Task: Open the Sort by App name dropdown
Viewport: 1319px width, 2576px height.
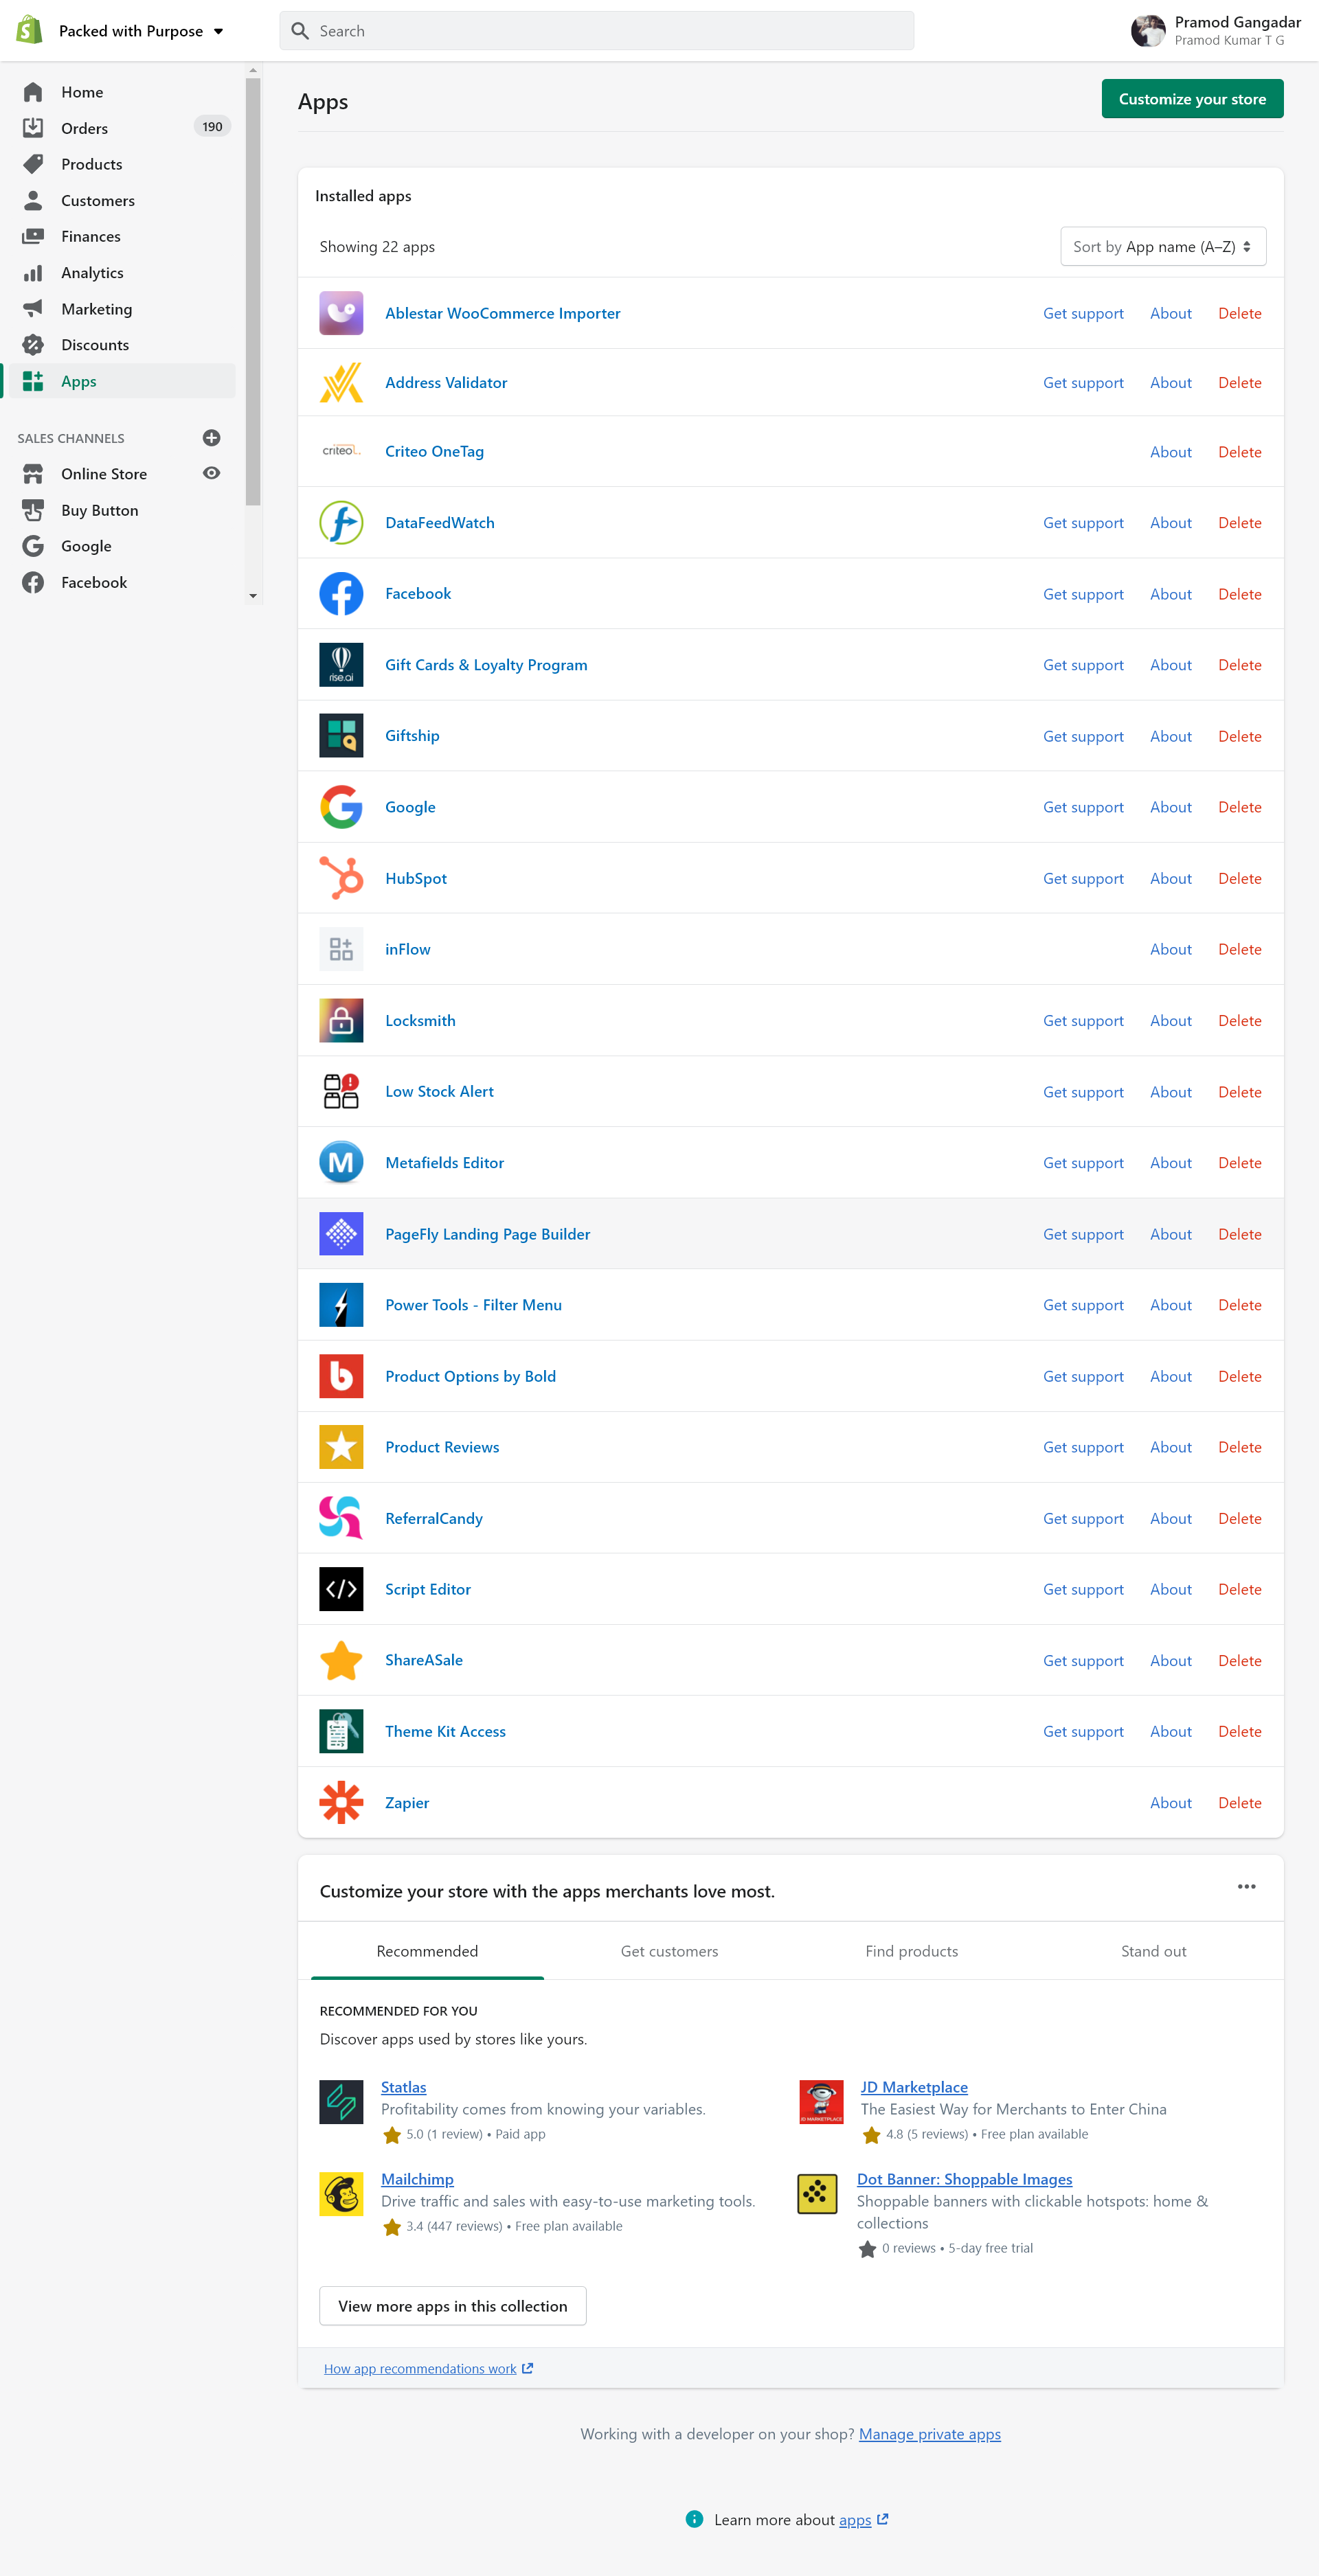Action: point(1162,247)
